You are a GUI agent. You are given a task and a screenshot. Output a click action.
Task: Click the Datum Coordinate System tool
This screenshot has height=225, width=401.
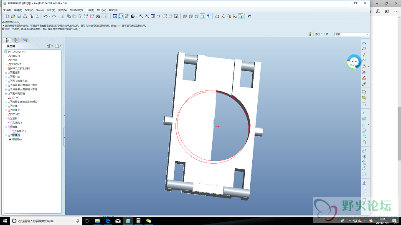(364, 72)
